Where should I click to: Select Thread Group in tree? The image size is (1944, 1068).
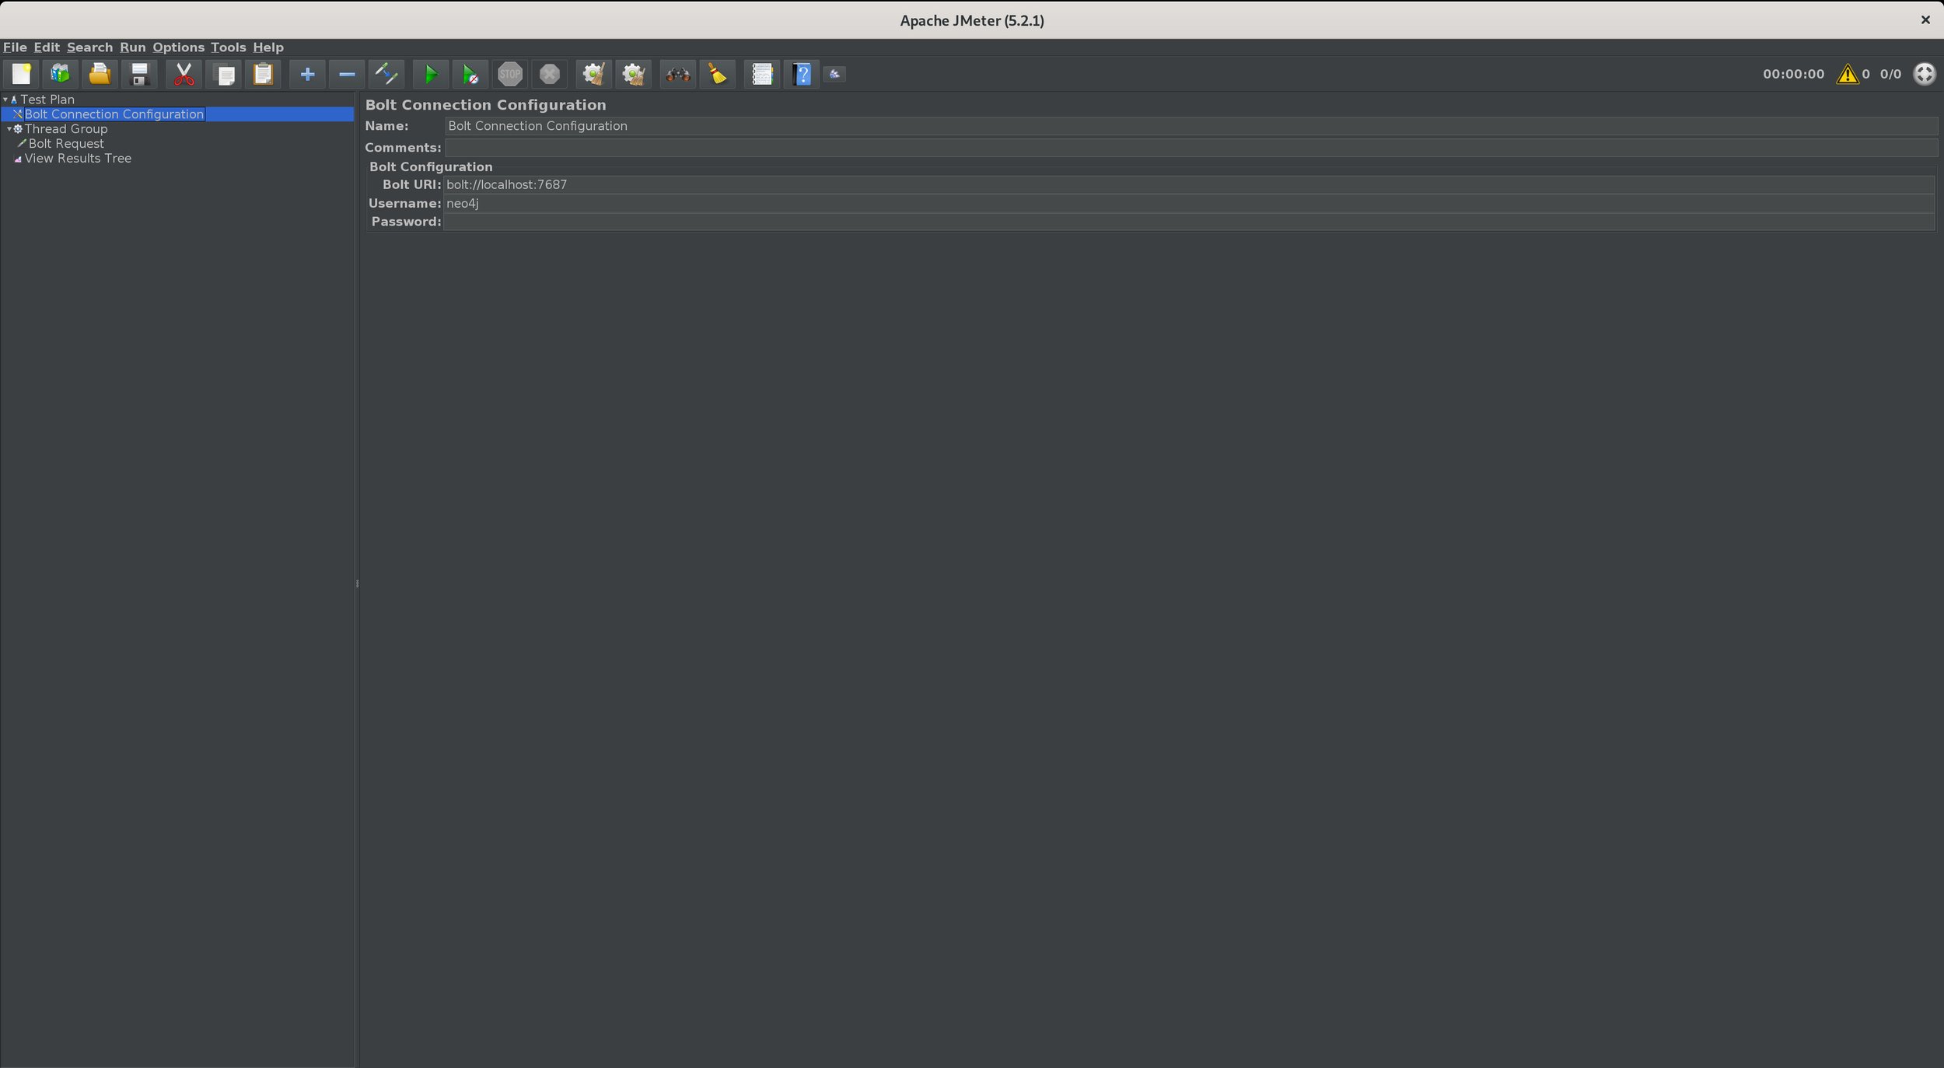66,129
